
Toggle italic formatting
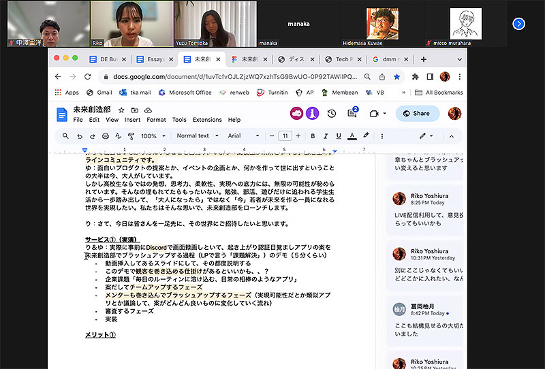tap(326, 136)
